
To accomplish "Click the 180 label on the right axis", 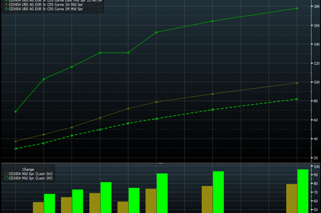I will pos(316,7).
